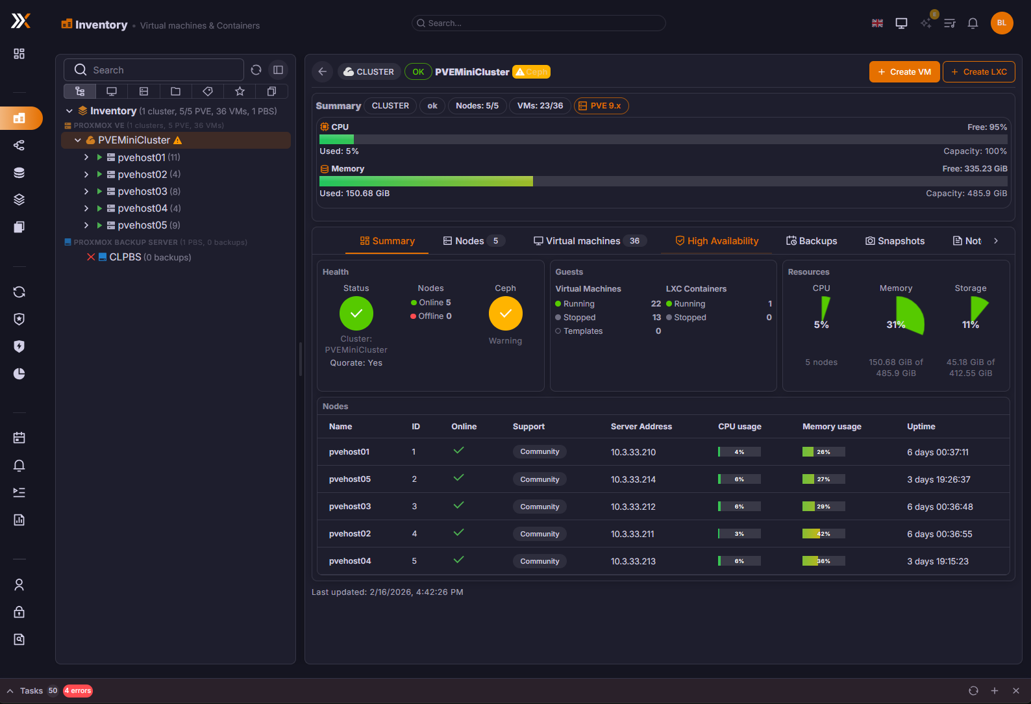This screenshot has height=704, width=1031.
Task: Select the virtual machines monitor filter
Action: click(112, 92)
